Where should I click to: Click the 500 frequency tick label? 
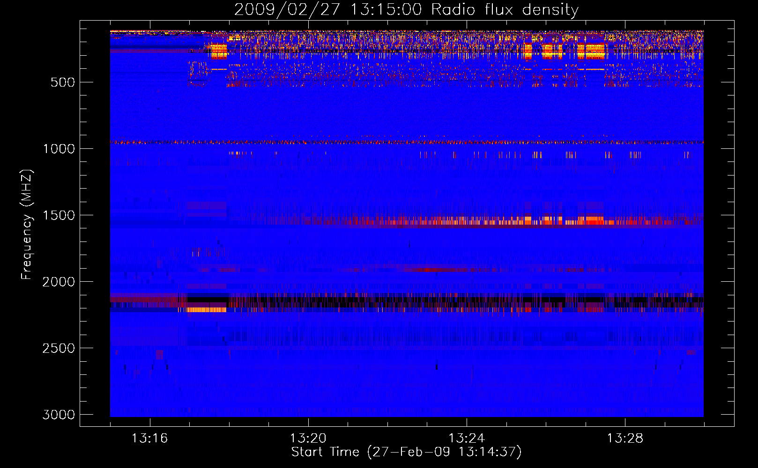[x=63, y=82]
